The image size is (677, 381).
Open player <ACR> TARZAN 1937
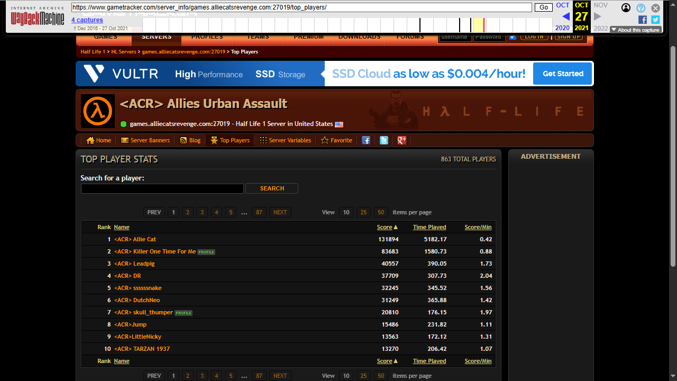(142, 349)
